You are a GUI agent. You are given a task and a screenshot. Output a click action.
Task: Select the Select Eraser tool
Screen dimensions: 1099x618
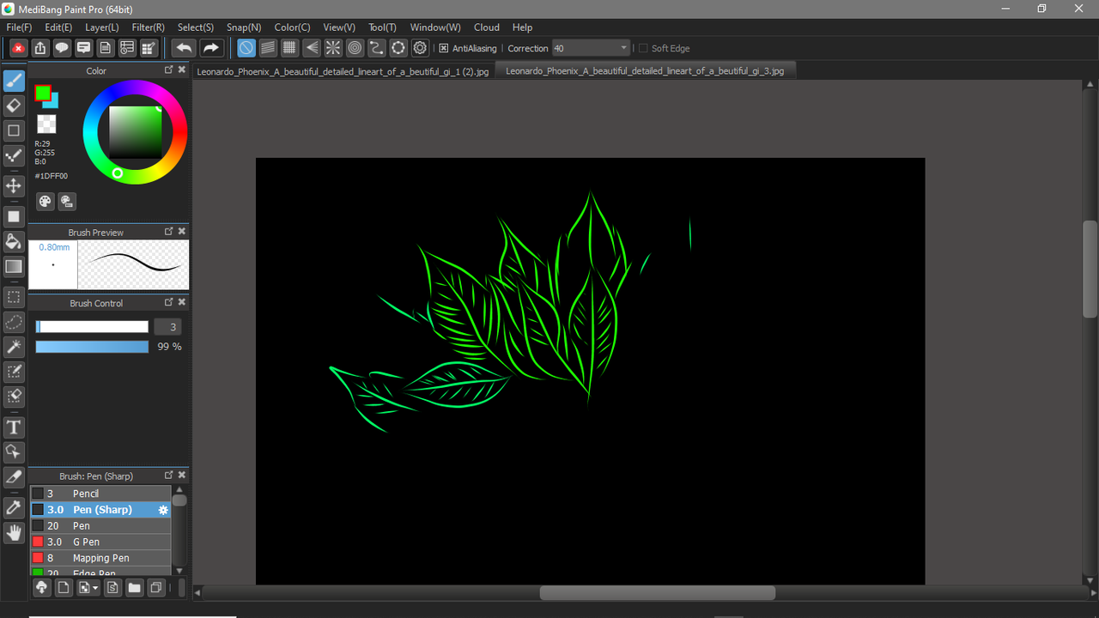click(14, 397)
